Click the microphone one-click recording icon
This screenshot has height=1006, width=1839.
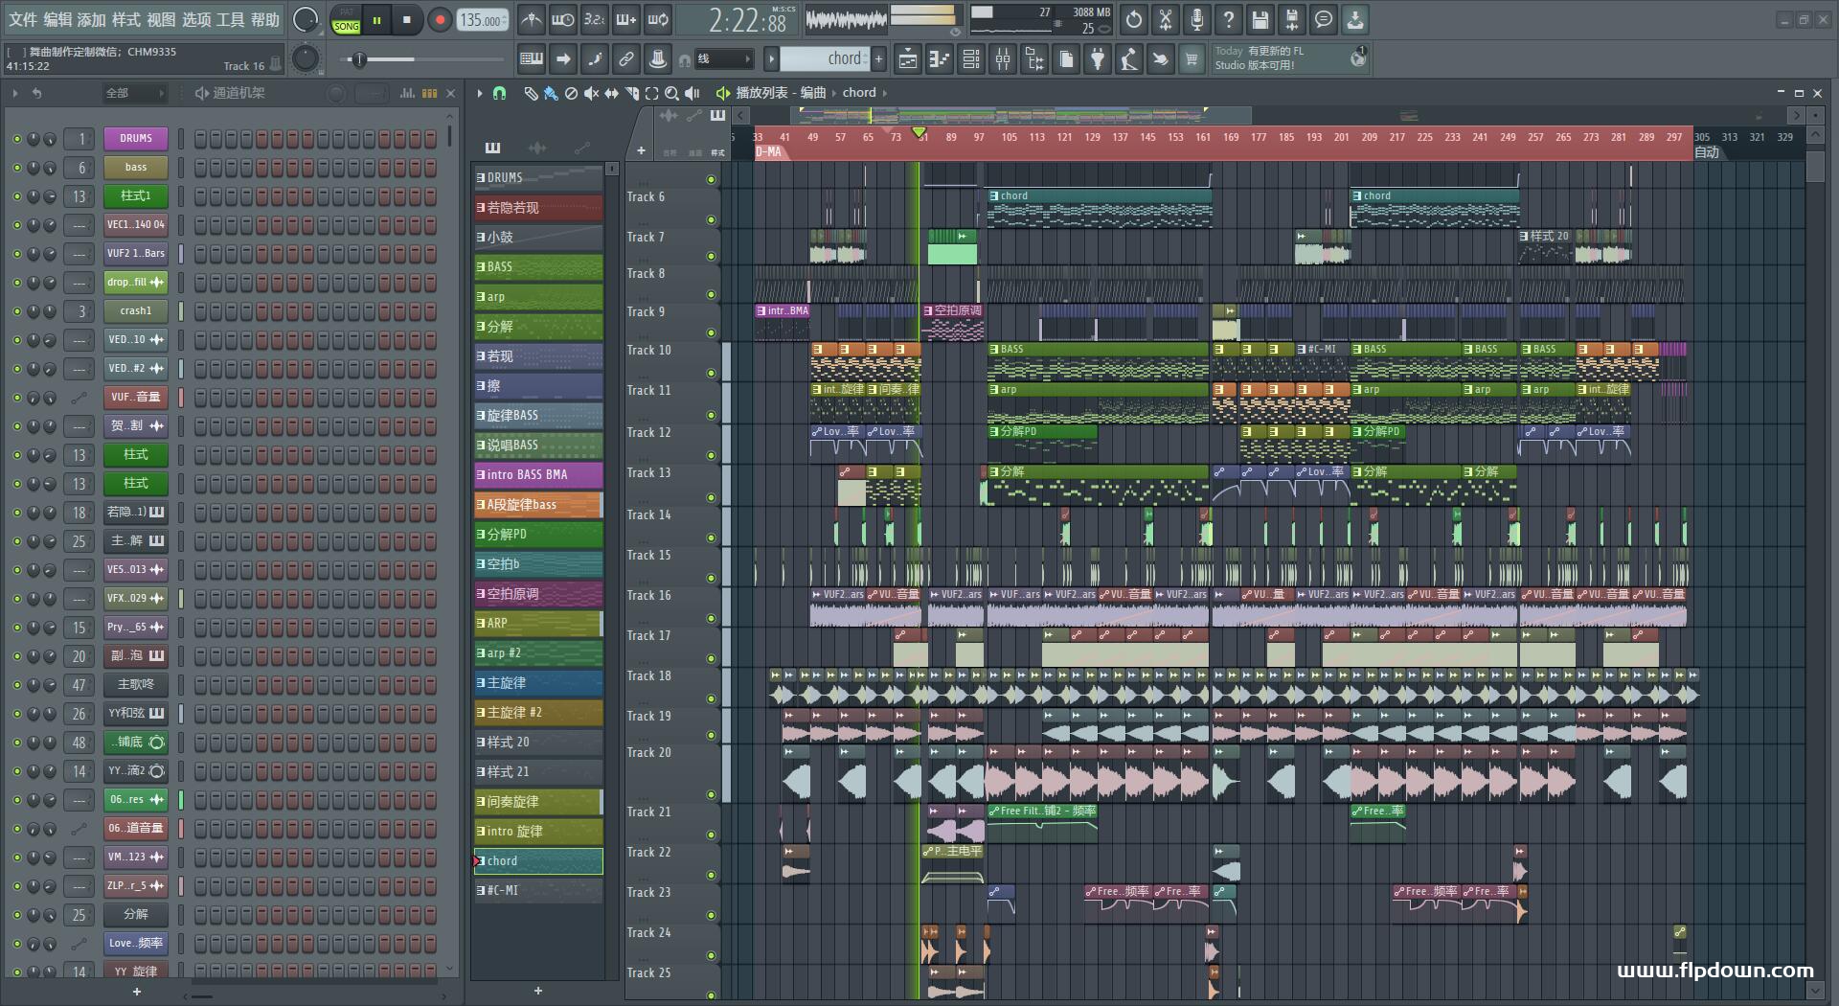[1197, 19]
